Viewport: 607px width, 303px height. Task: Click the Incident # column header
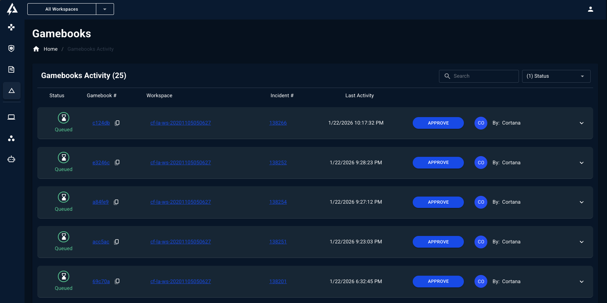pos(282,95)
